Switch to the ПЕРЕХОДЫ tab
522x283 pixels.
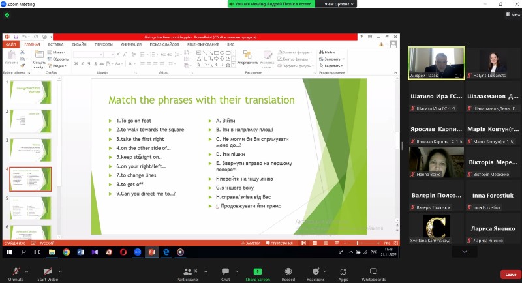pyautogui.click(x=104, y=44)
